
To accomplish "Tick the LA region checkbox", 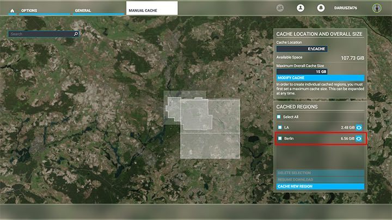I will [280, 127].
